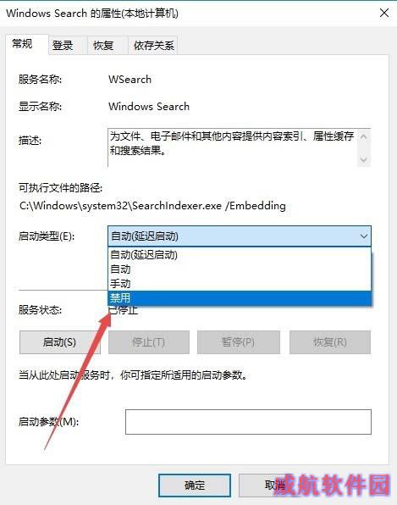Click description scrollbar down arrow

coord(363,159)
